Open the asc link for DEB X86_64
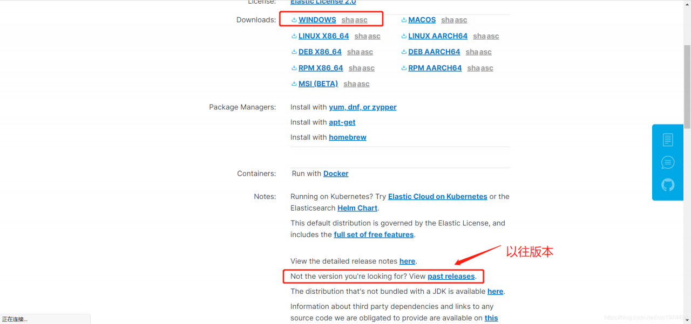The width and height of the screenshot is (691, 324). tap(367, 52)
